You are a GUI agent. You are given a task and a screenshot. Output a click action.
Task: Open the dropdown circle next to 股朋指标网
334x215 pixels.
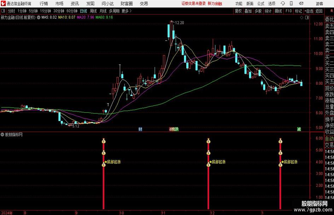[2, 135]
